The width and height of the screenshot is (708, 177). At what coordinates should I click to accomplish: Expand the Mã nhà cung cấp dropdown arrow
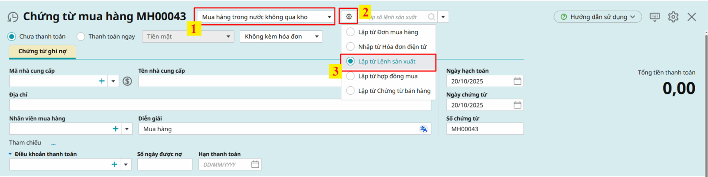(113, 81)
